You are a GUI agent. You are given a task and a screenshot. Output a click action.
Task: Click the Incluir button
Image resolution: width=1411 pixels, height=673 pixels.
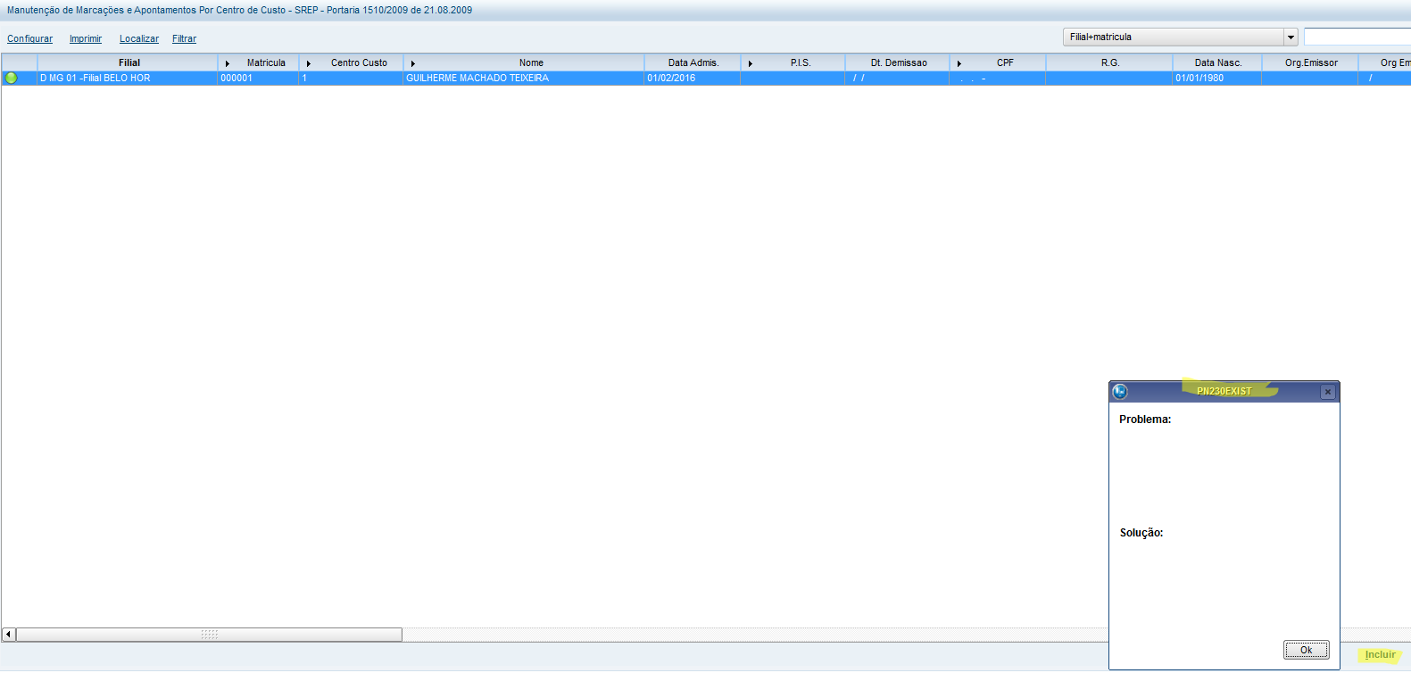[x=1380, y=654]
